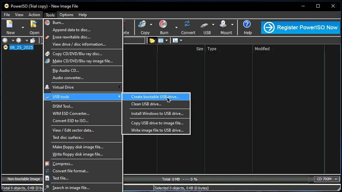Expand the Burn button dropdown arrow
This screenshot has width=342, height=192.
(x=176, y=28)
